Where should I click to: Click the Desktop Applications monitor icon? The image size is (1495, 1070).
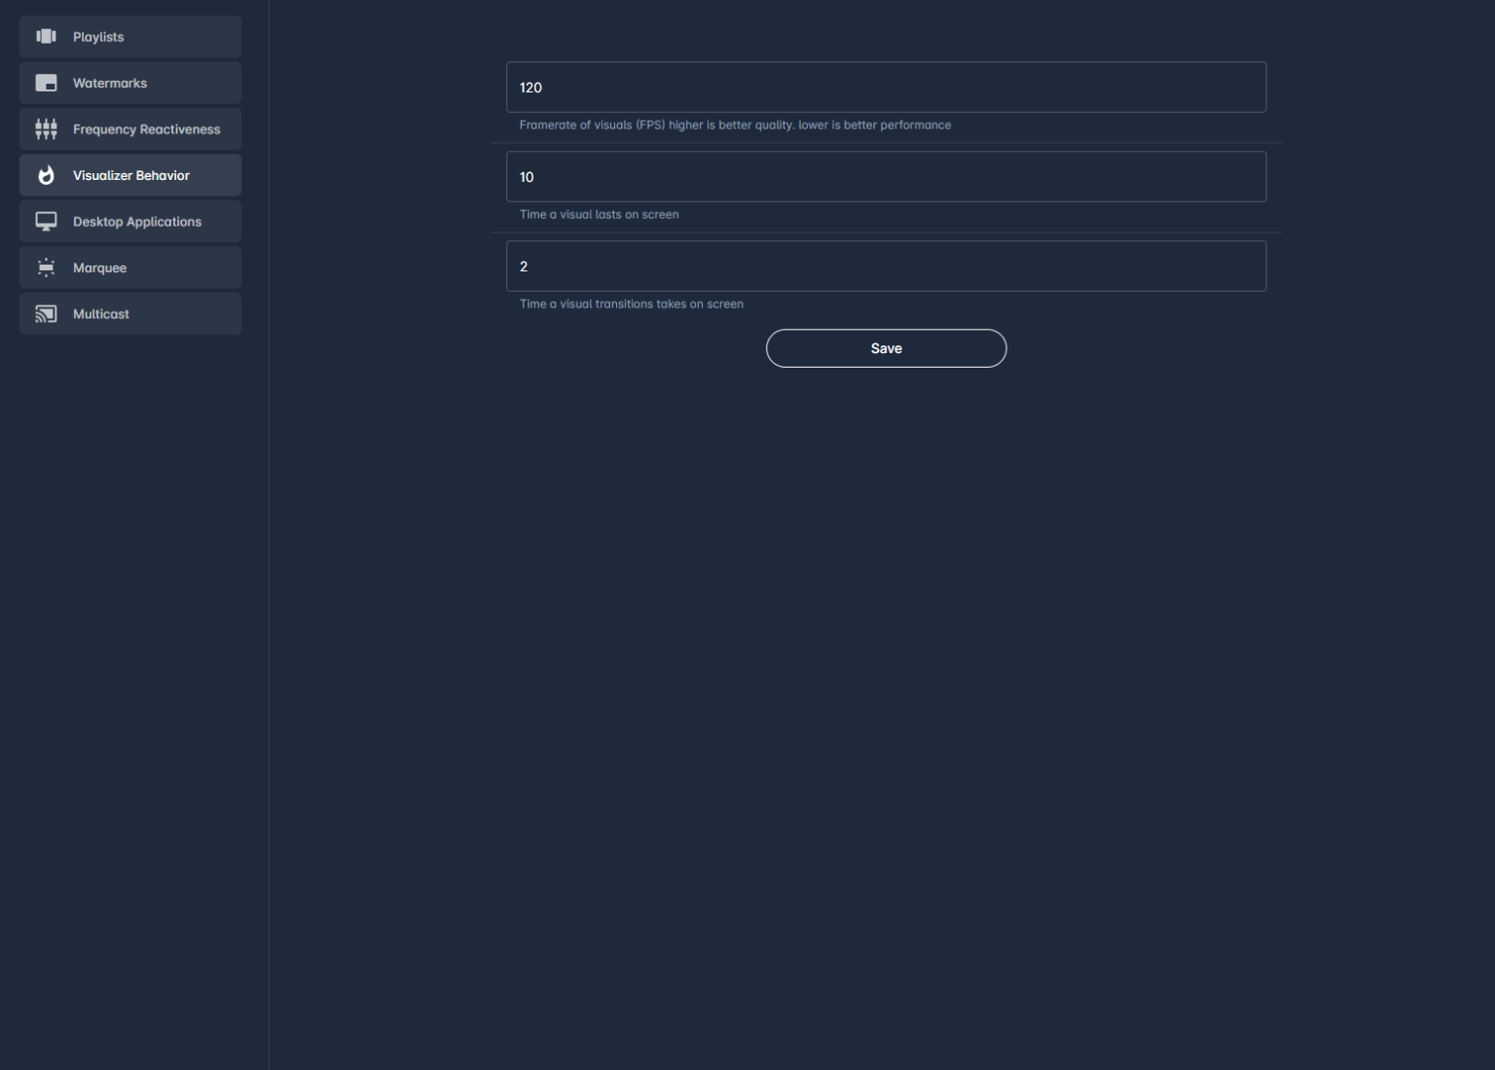(x=46, y=222)
